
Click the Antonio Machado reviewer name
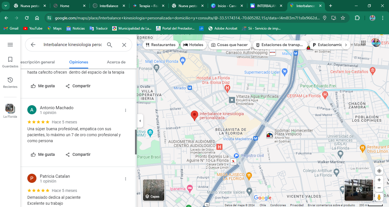[57, 108]
